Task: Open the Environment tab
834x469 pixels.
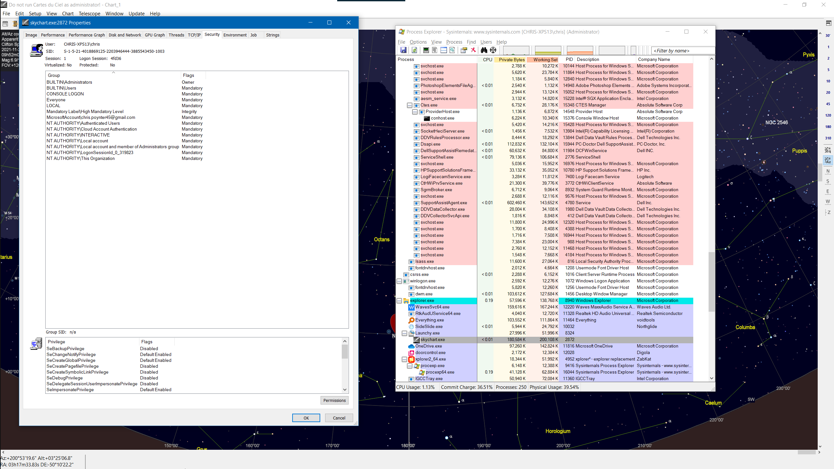Action: point(235,35)
